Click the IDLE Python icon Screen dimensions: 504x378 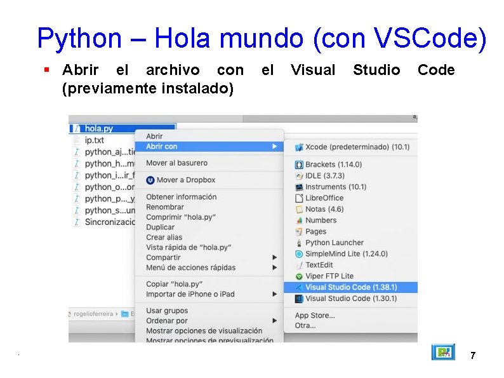[x=299, y=176]
